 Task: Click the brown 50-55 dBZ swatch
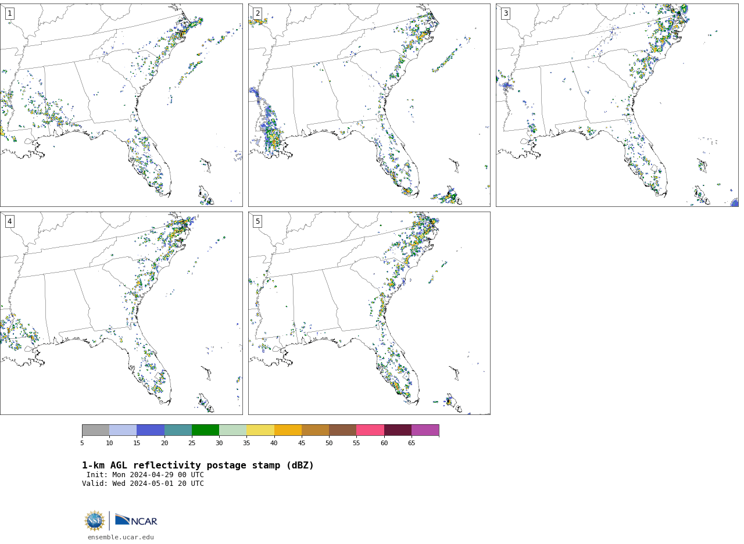pyautogui.click(x=343, y=430)
